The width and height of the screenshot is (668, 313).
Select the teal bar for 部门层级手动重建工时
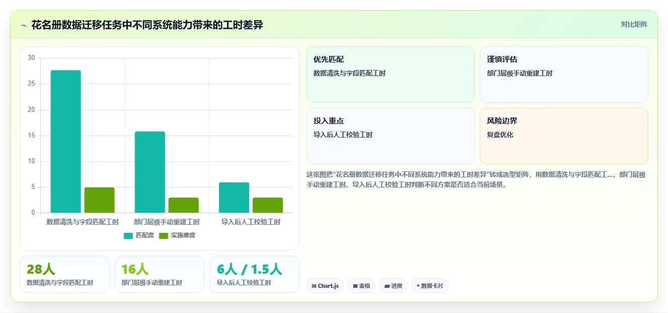(150, 172)
